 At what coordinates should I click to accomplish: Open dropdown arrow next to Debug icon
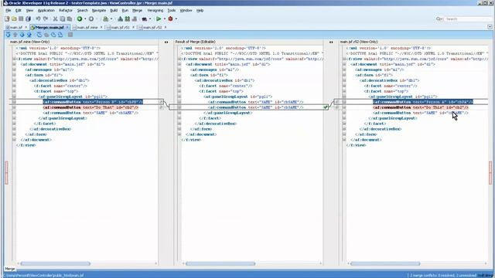pos(176,19)
